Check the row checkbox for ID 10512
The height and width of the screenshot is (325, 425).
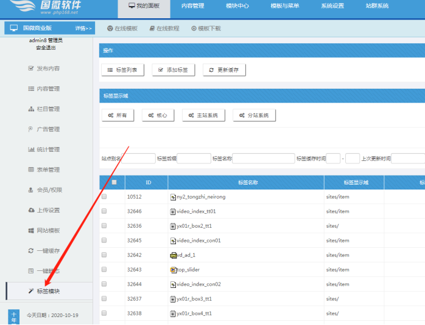pyautogui.click(x=104, y=197)
